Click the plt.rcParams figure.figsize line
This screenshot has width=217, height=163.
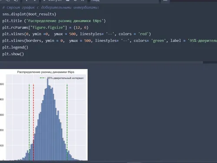[45, 27]
